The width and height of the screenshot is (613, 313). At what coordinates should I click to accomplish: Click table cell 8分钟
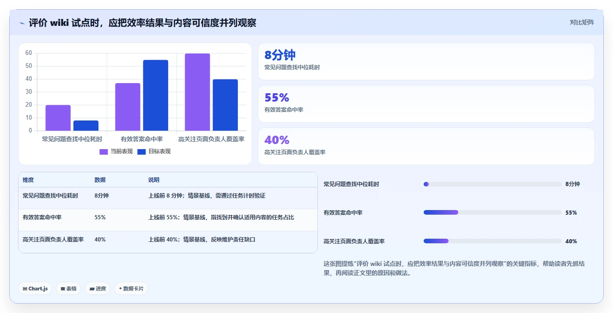[102, 196]
